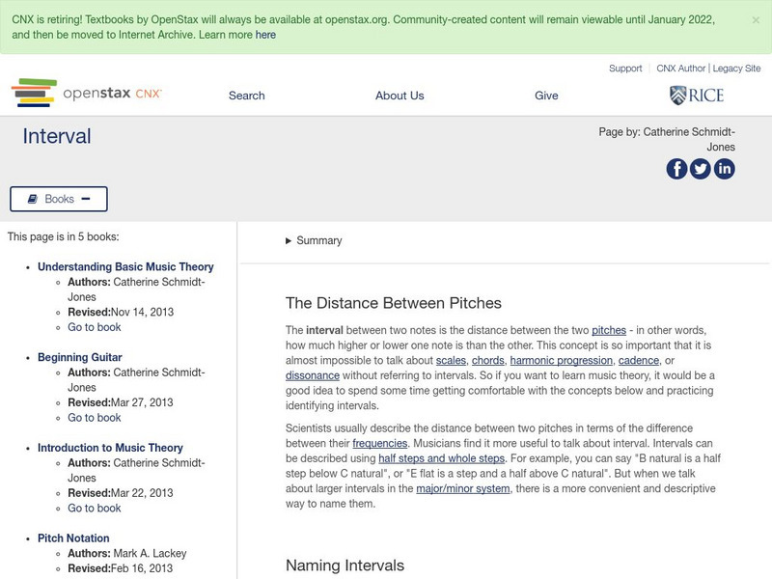Toggle the Books panel button
Image resolution: width=772 pixels, height=579 pixels.
(59, 199)
